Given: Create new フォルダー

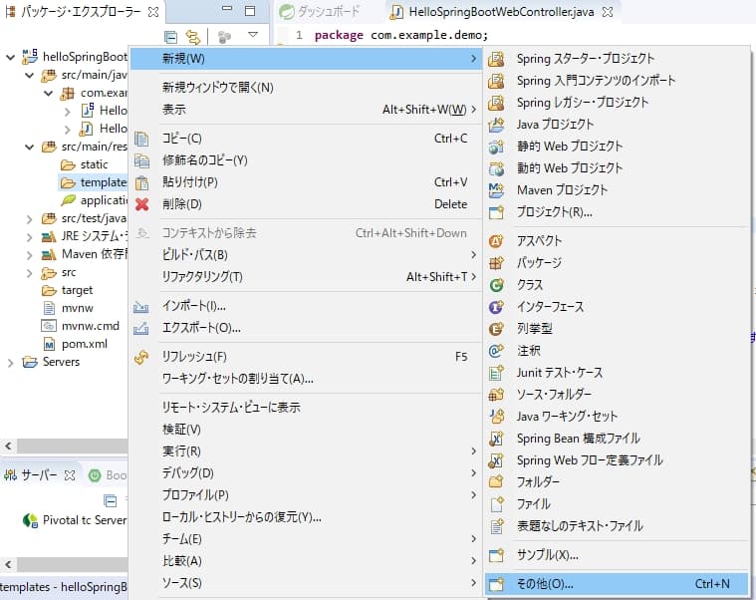Looking at the screenshot, I should point(616,481).
